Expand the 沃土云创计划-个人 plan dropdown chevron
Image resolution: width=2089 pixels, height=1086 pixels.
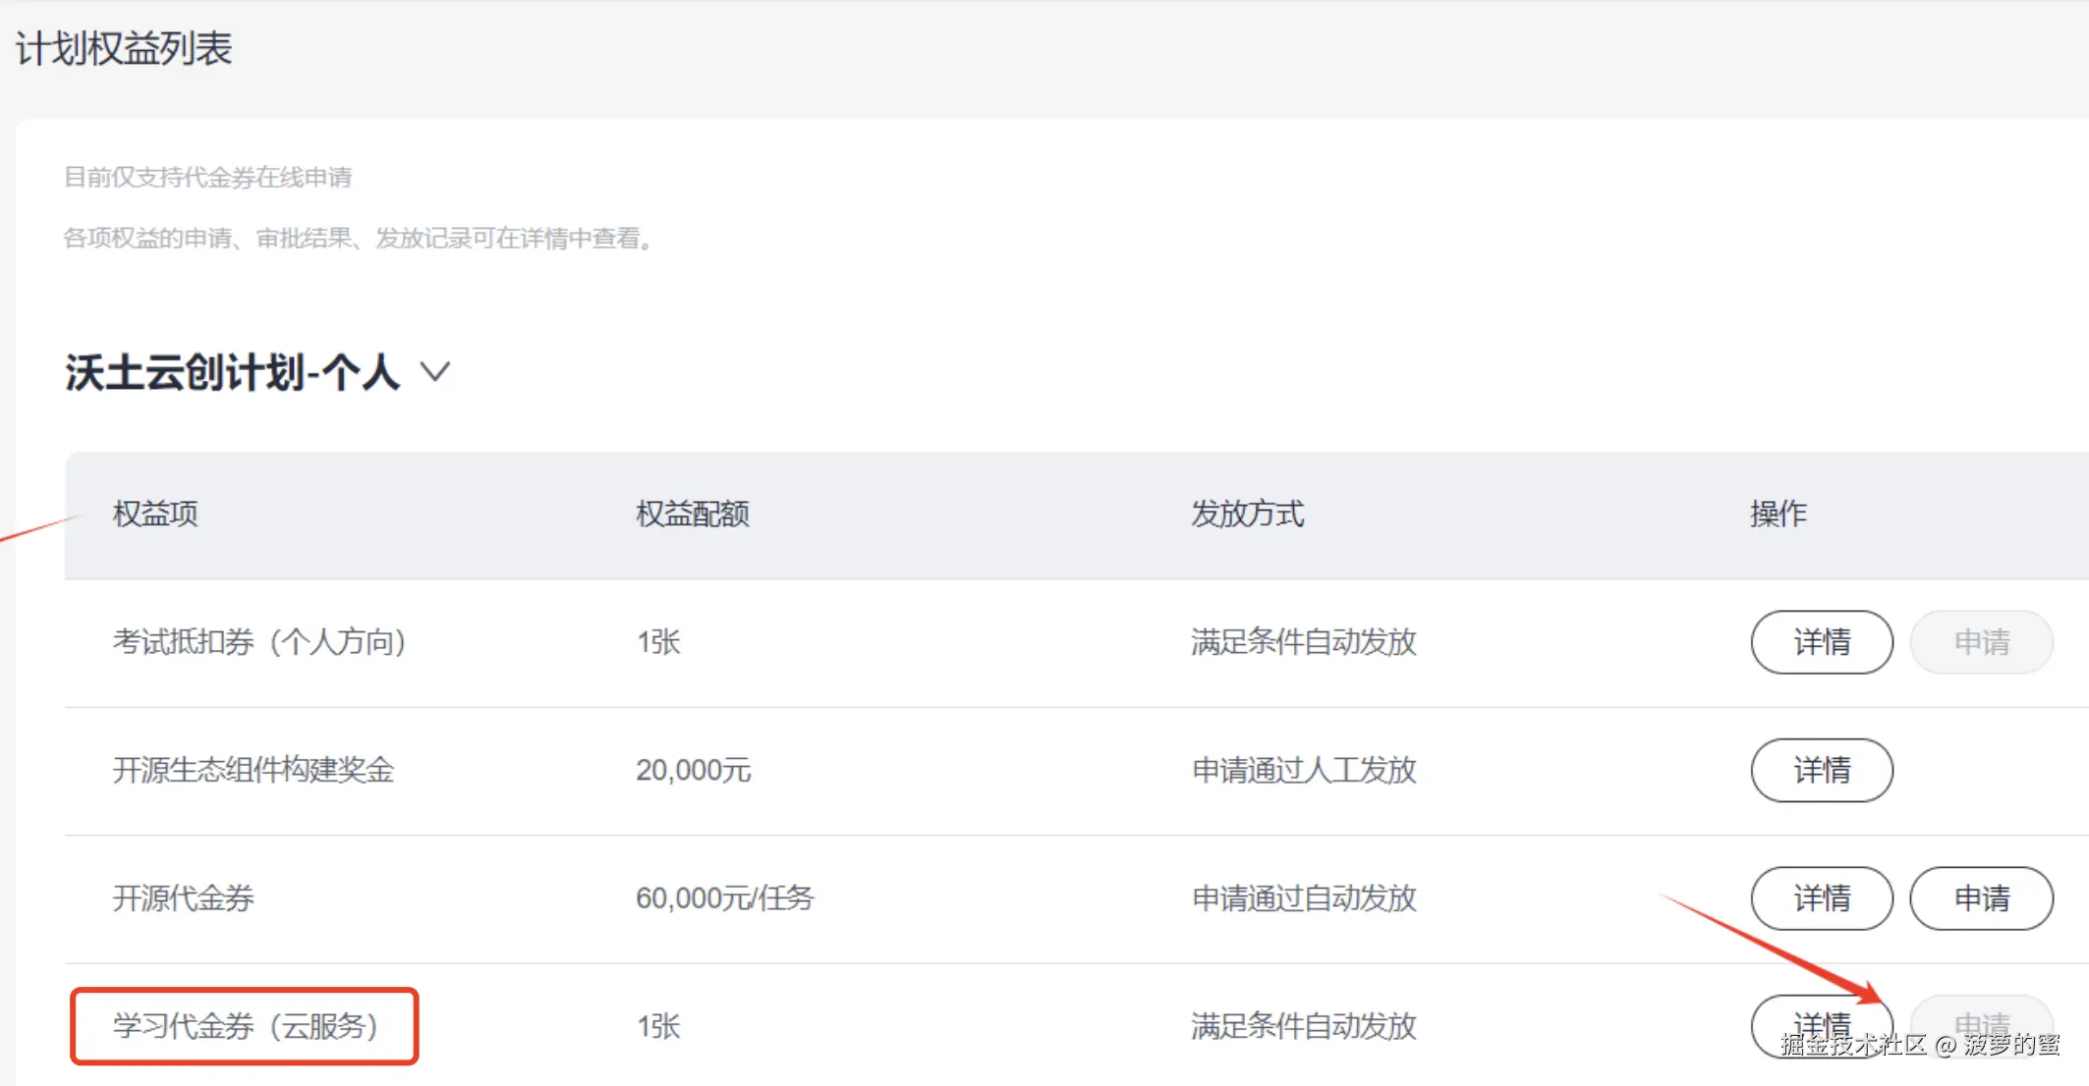(434, 372)
